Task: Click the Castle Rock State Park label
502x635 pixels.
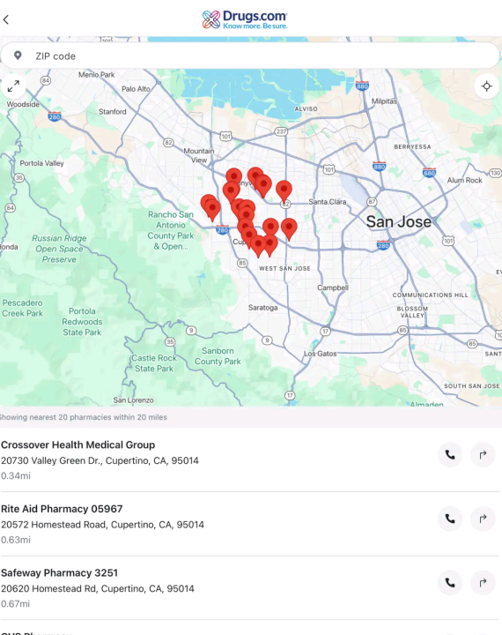Action: (x=154, y=363)
